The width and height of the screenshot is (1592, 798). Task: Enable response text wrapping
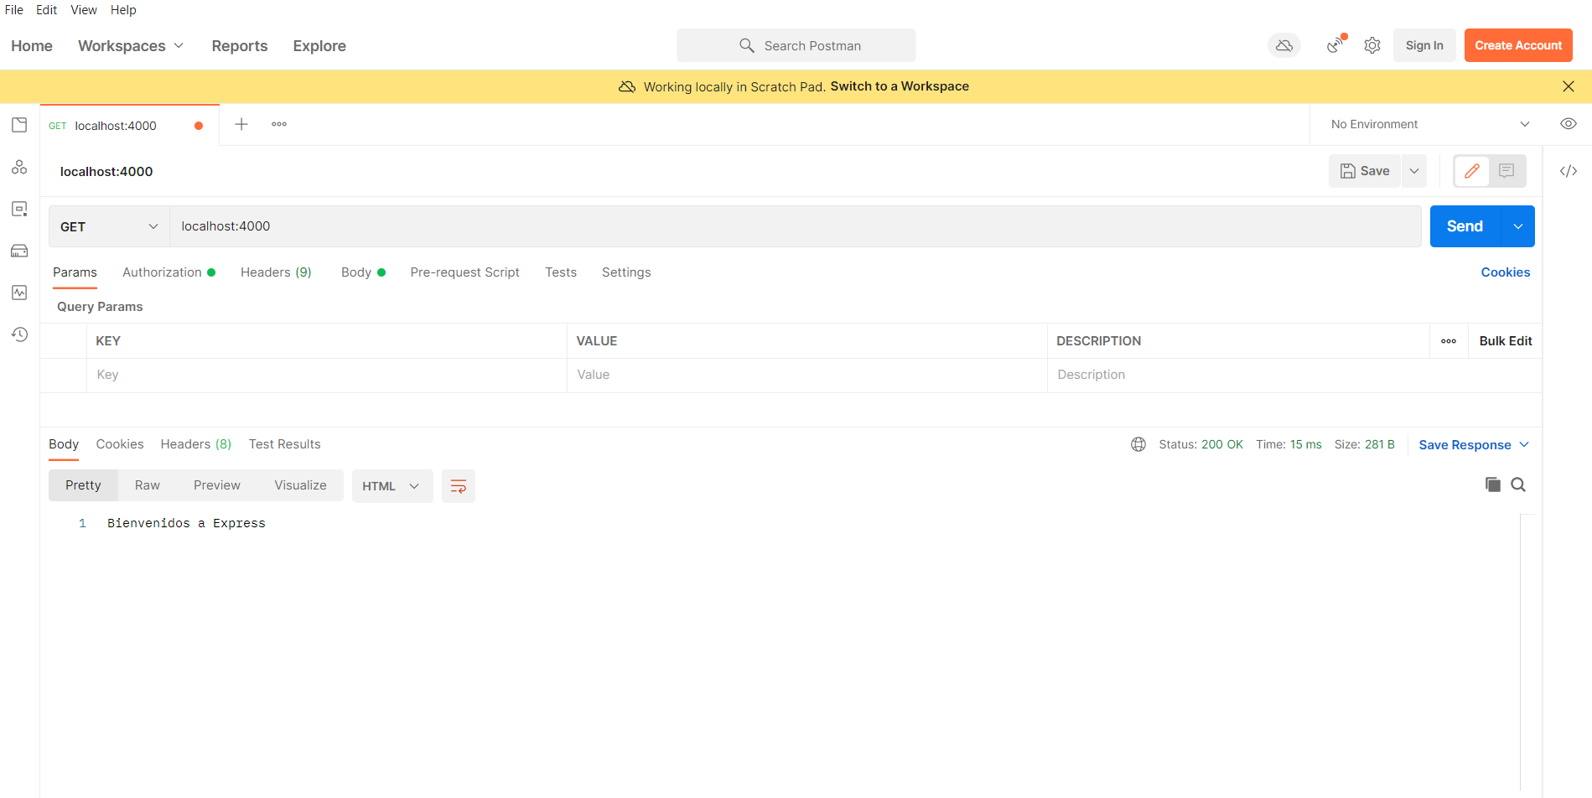[x=458, y=486]
